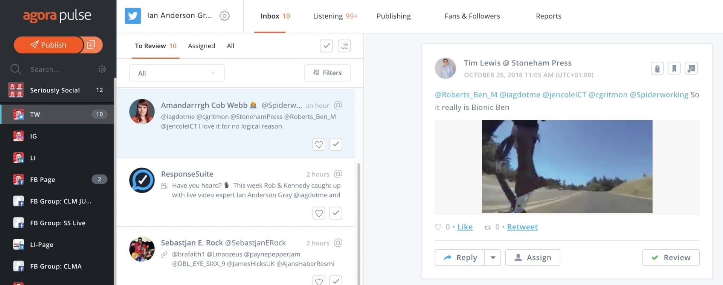Click the mention @ icon on ResponseSuite item
This screenshot has width=723, height=285.
[338, 174]
